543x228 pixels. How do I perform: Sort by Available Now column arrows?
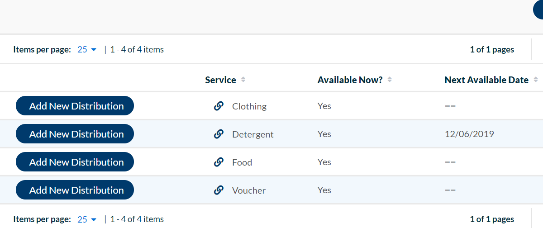[x=390, y=80]
